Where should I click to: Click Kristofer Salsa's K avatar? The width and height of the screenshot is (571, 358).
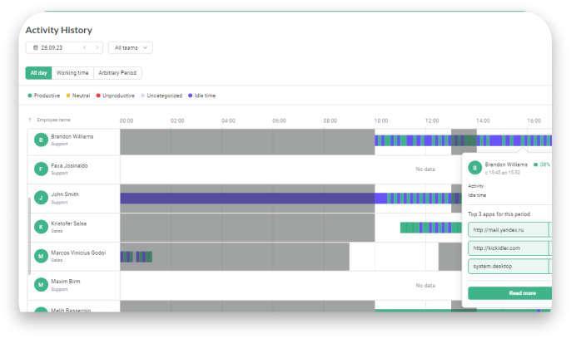coord(40,227)
